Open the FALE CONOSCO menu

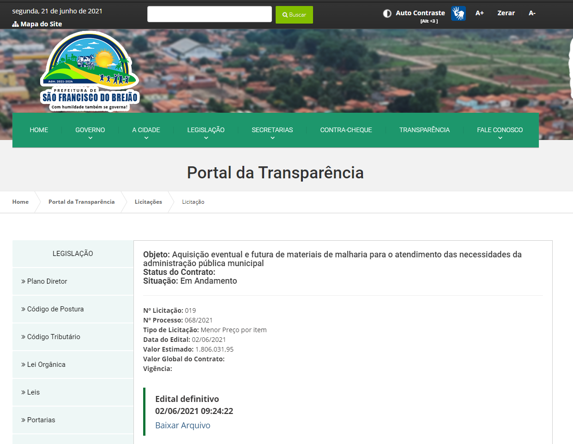pyautogui.click(x=500, y=130)
